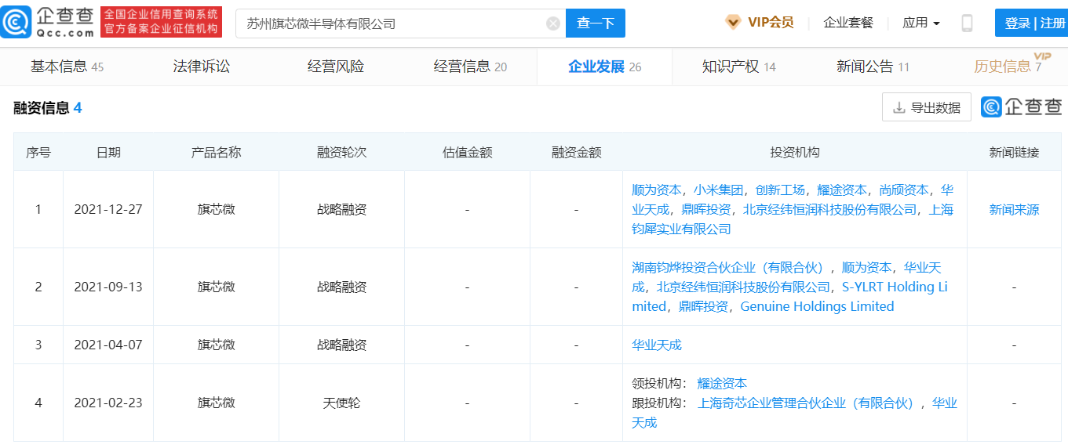Click the 企查查 logo beside export button
This screenshot has width=1068, height=448.
1021,107
